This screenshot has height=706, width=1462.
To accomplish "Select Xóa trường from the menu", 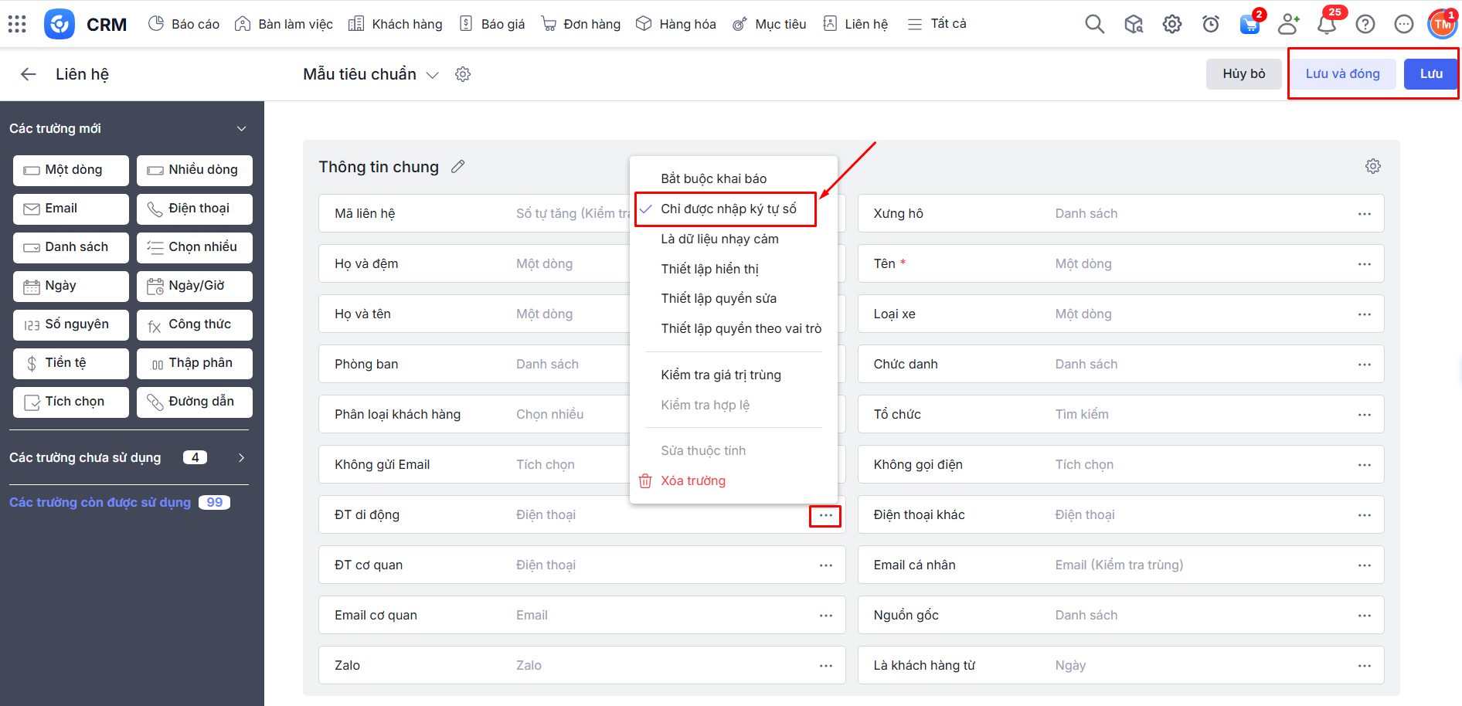I will tap(692, 481).
